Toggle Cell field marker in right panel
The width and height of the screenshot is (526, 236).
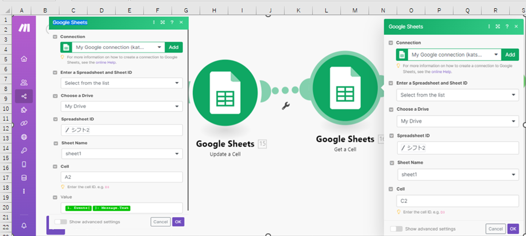pyautogui.click(x=391, y=189)
